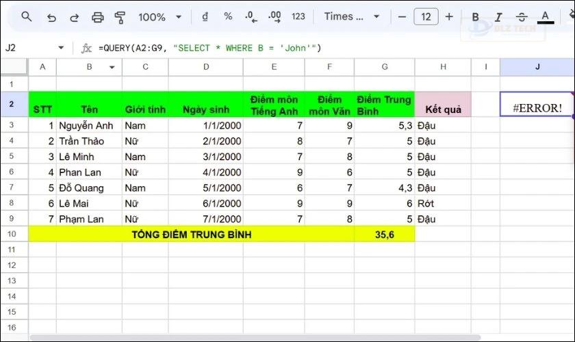This screenshot has width=575, height=342.
Task: Open the 100% zoom dropdown
Action: pos(160,17)
